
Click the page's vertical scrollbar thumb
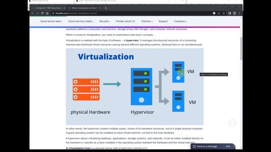pyautogui.click(x=241, y=49)
